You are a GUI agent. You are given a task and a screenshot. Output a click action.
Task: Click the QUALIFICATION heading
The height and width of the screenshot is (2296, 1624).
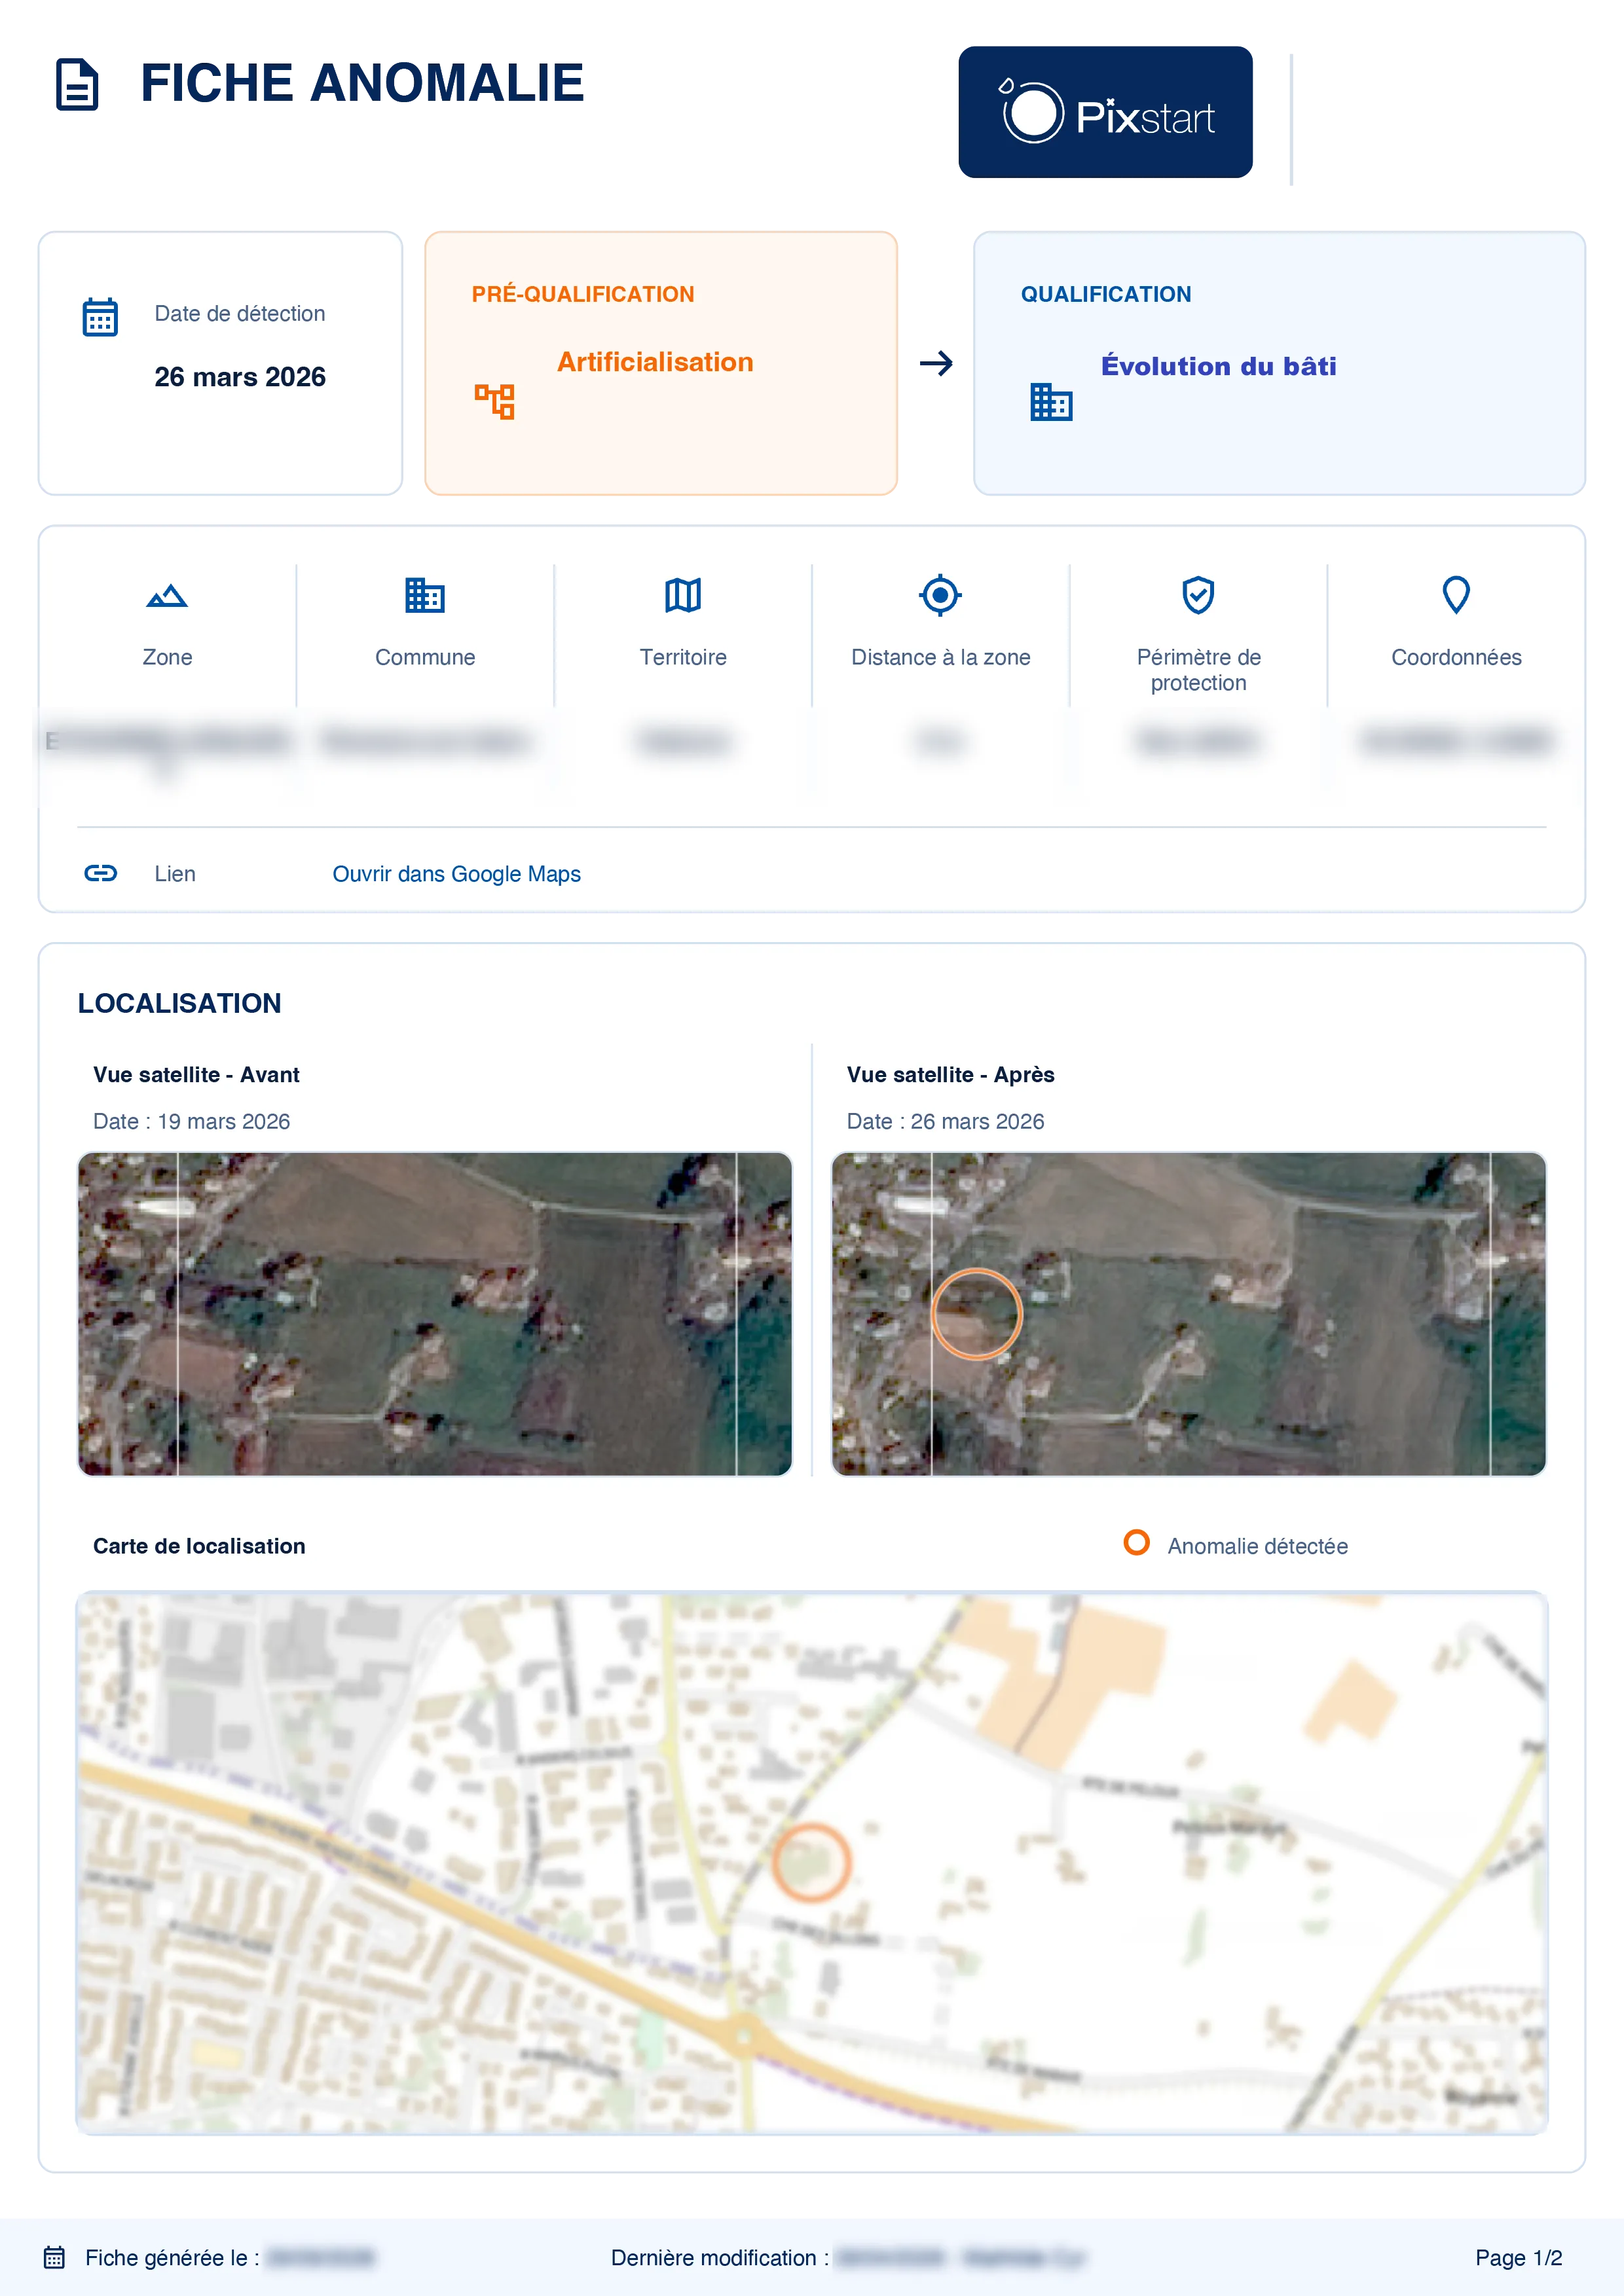(x=1106, y=294)
